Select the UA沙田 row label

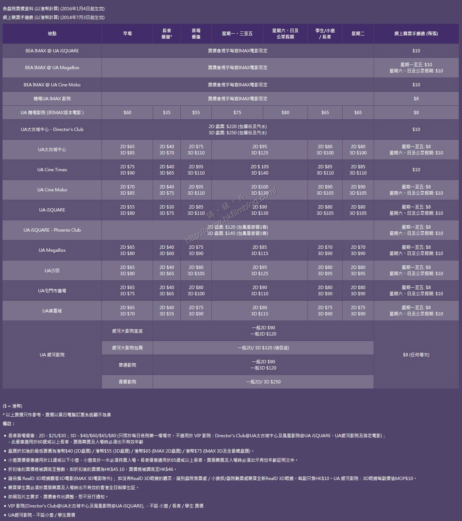tap(52, 270)
